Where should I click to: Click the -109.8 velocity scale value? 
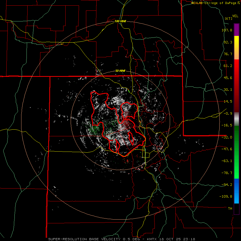coord(226,197)
